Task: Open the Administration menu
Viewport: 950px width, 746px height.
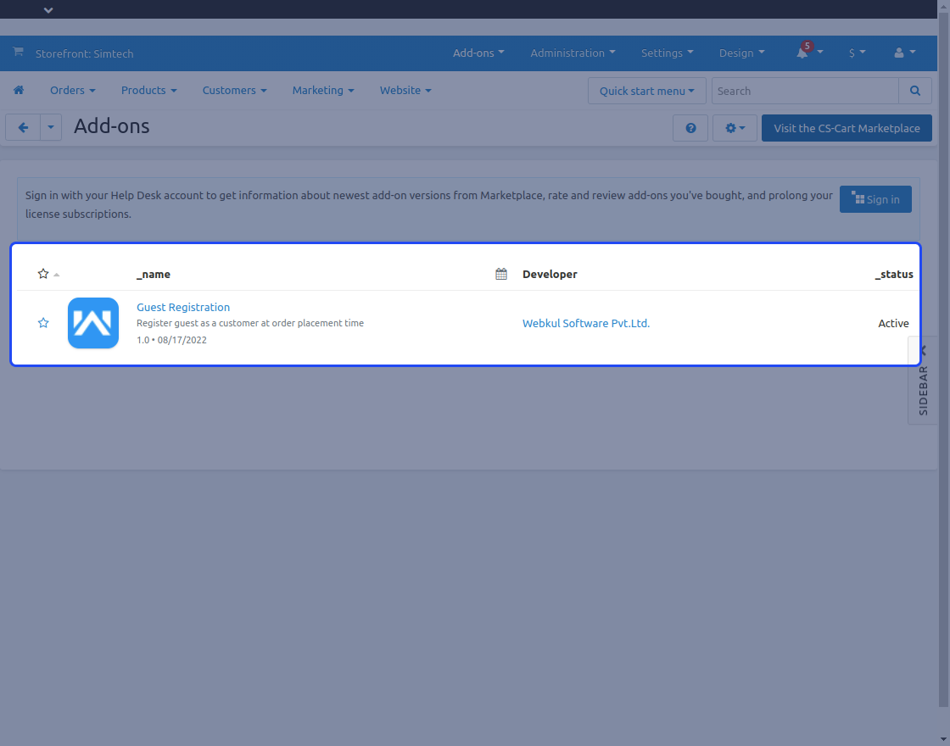Action: pyautogui.click(x=573, y=53)
